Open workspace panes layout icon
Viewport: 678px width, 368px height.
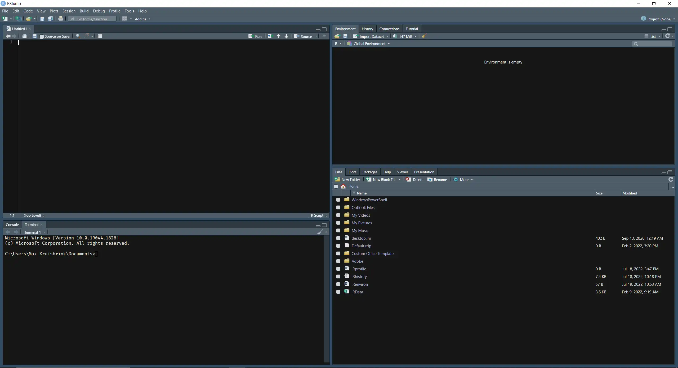point(125,19)
